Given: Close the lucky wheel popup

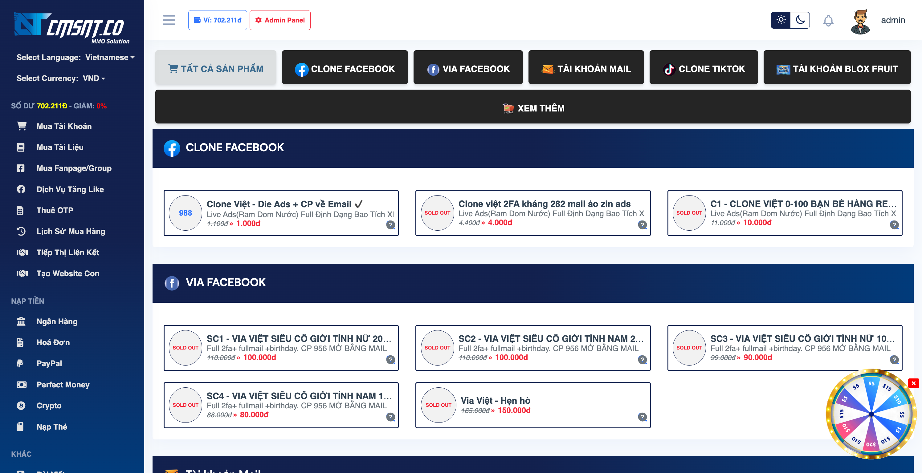Looking at the screenshot, I should tap(913, 383).
